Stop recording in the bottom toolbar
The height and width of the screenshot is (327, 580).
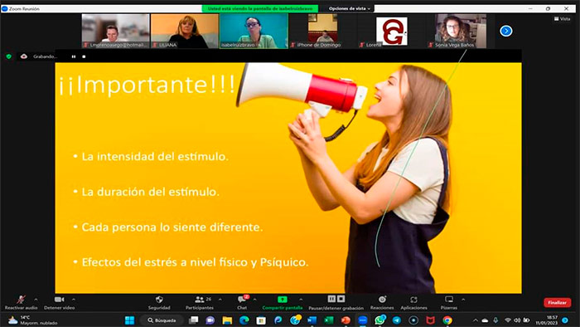[341, 299]
